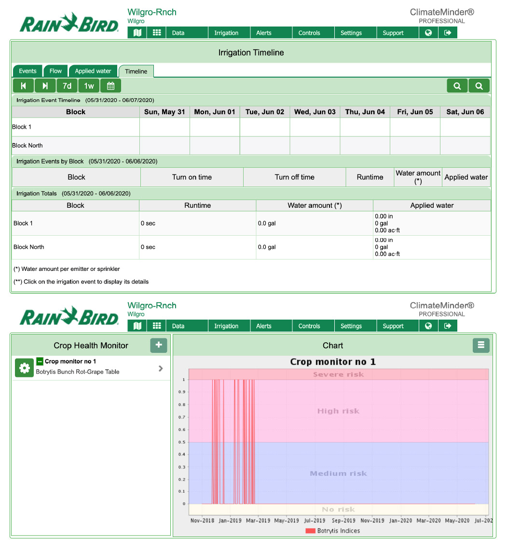Click Block 1 row in Irrigation Totals

(251, 224)
